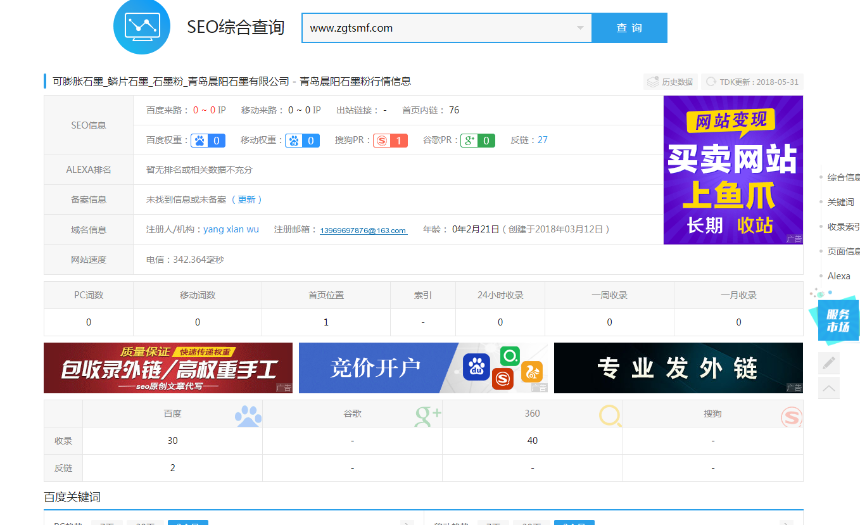Click the SEO综合查询 monitor logo icon
This screenshot has height=525, width=860.
[x=142, y=27]
